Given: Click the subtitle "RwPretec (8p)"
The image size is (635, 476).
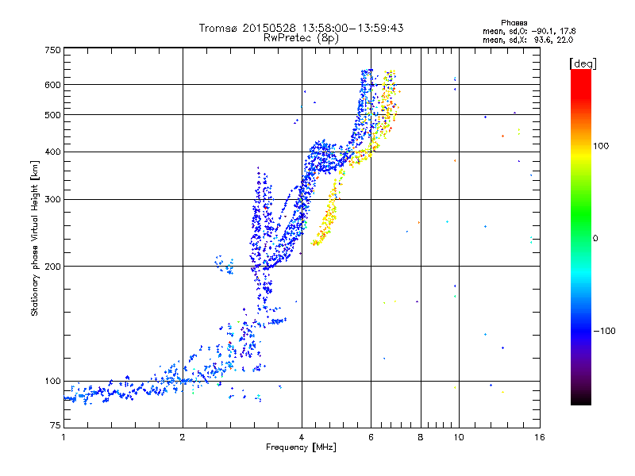Looking at the screenshot, I should [x=301, y=38].
